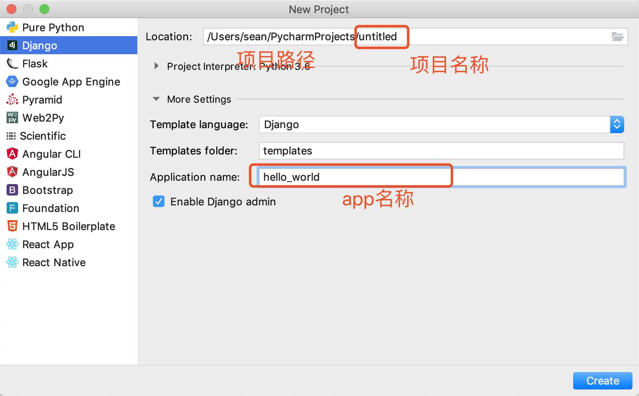The image size is (639, 396).
Task: Select React Native project type
Action: click(69, 262)
